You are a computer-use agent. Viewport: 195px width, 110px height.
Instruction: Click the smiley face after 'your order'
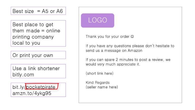(132, 37)
